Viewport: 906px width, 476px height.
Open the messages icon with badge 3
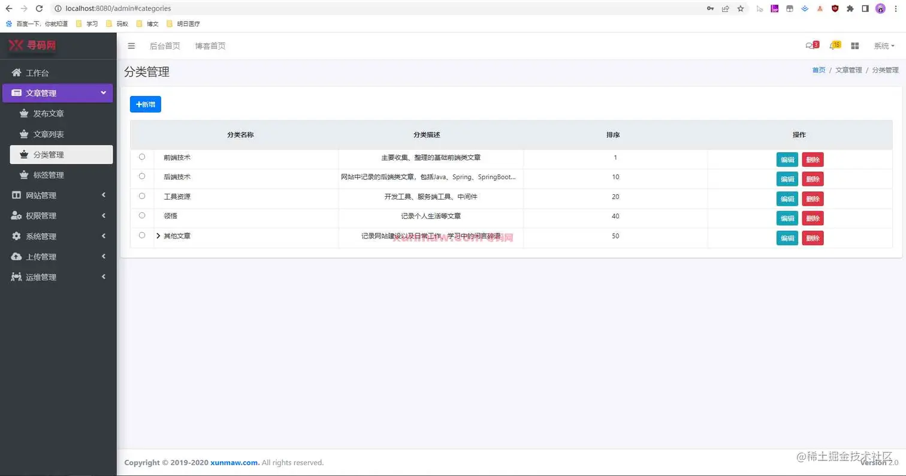pos(811,46)
